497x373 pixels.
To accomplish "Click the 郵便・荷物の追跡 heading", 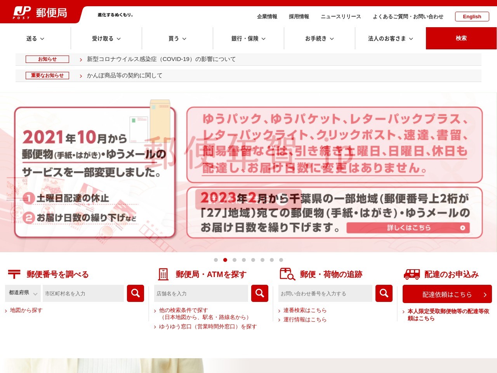I will pos(331,274).
